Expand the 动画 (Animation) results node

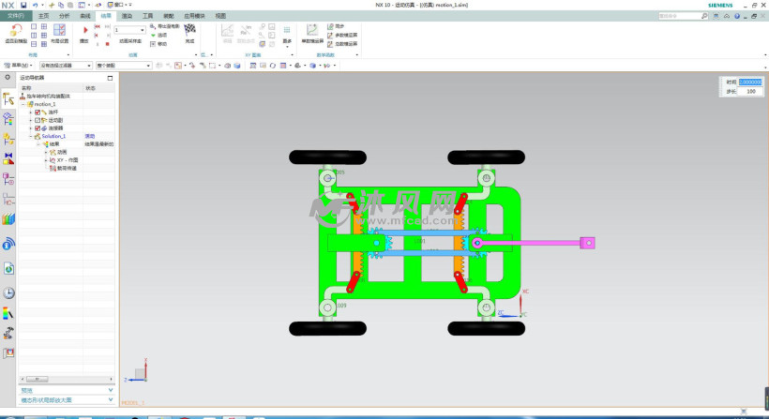pyautogui.click(x=46, y=153)
